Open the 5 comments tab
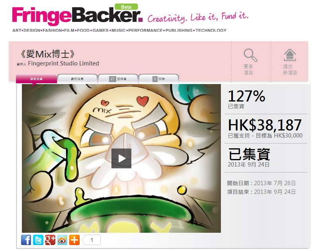The image size is (320, 251). 159,79
